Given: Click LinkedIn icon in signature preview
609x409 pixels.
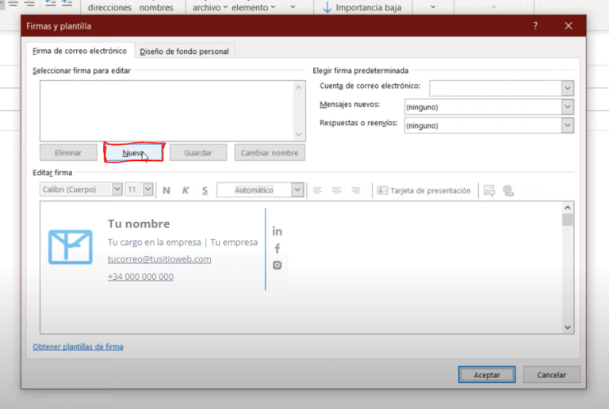Looking at the screenshot, I should (x=277, y=231).
